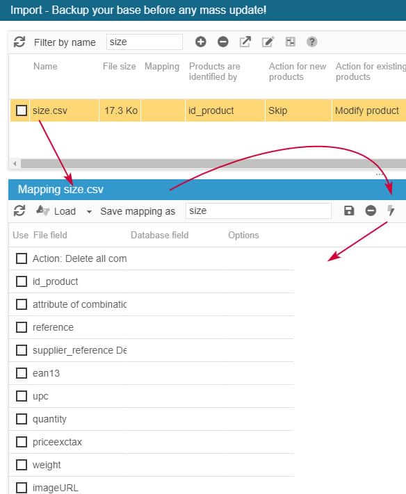Click the help question mark icon
The image size is (406, 494).
click(311, 42)
